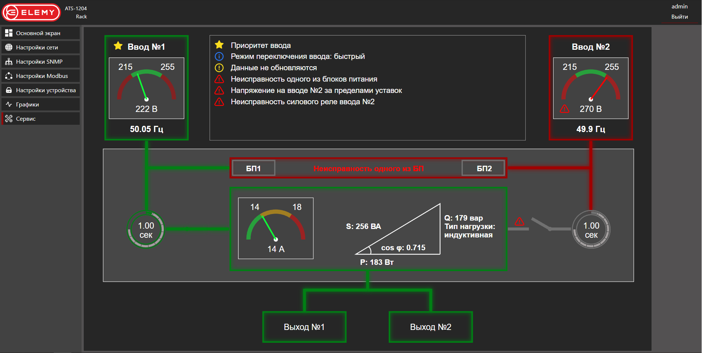Click the admin user name

tap(679, 7)
